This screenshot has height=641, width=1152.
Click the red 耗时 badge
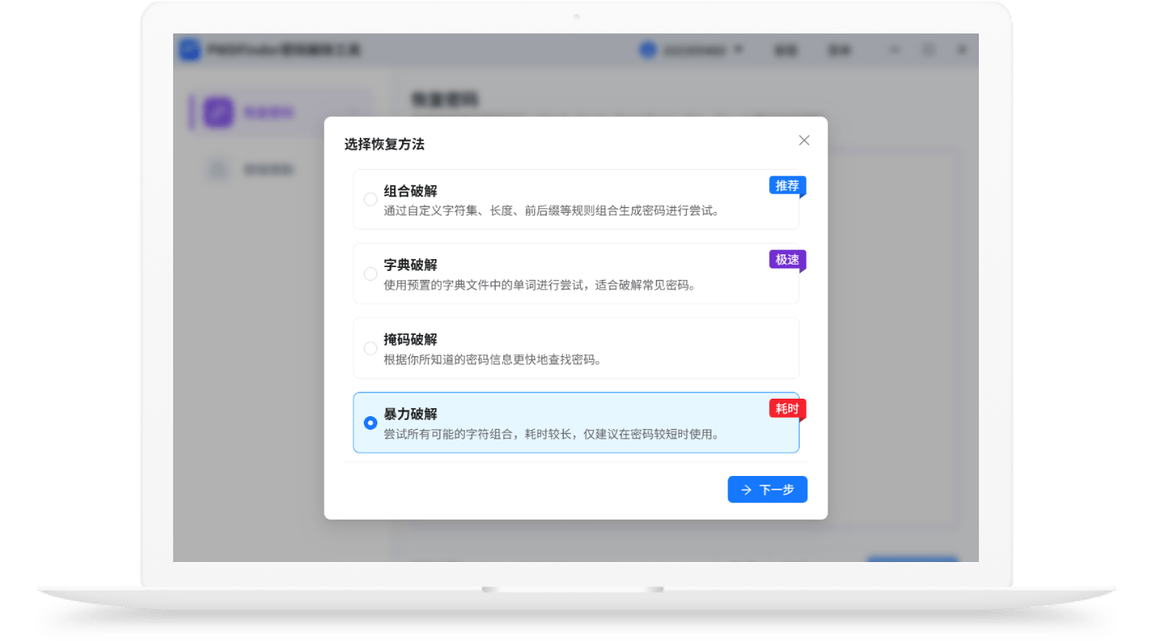(x=787, y=409)
